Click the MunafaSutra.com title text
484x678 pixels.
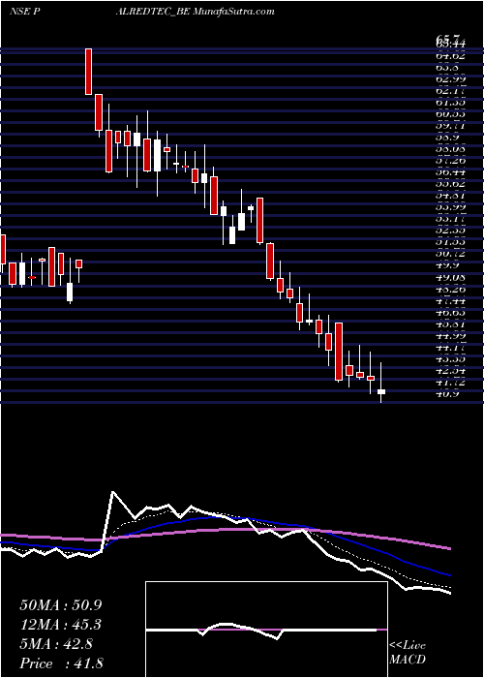(234, 11)
